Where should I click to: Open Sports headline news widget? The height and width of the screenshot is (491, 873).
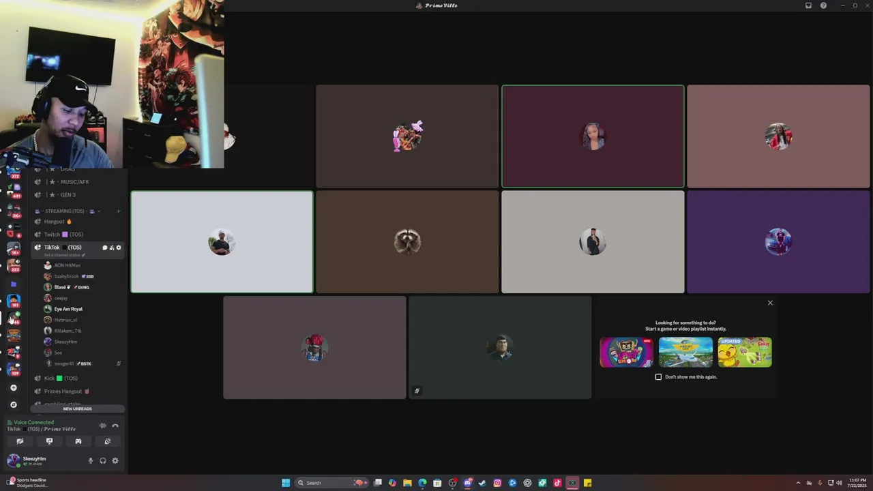[x=27, y=483]
